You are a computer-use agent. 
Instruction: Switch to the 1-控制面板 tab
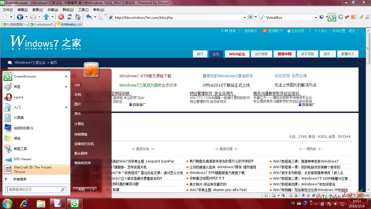tap(15, 24)
